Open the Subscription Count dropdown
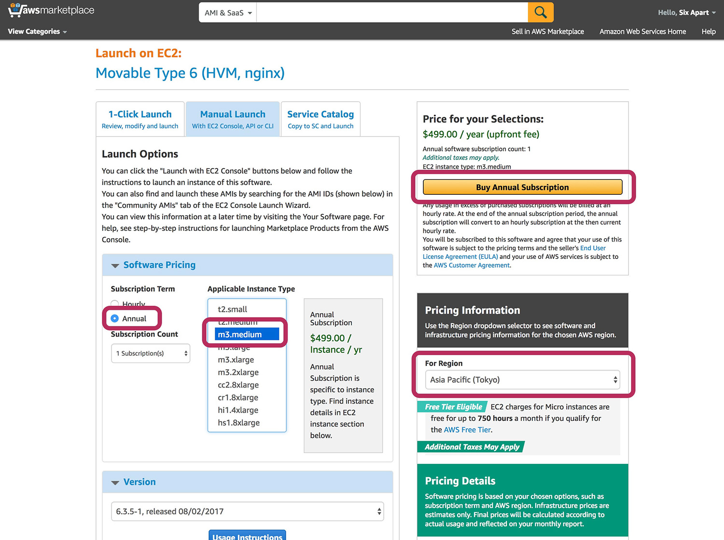 click(x=151, y=353)
